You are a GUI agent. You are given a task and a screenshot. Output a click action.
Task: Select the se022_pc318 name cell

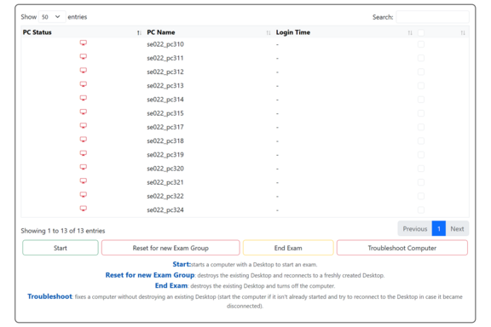point(165,141)
